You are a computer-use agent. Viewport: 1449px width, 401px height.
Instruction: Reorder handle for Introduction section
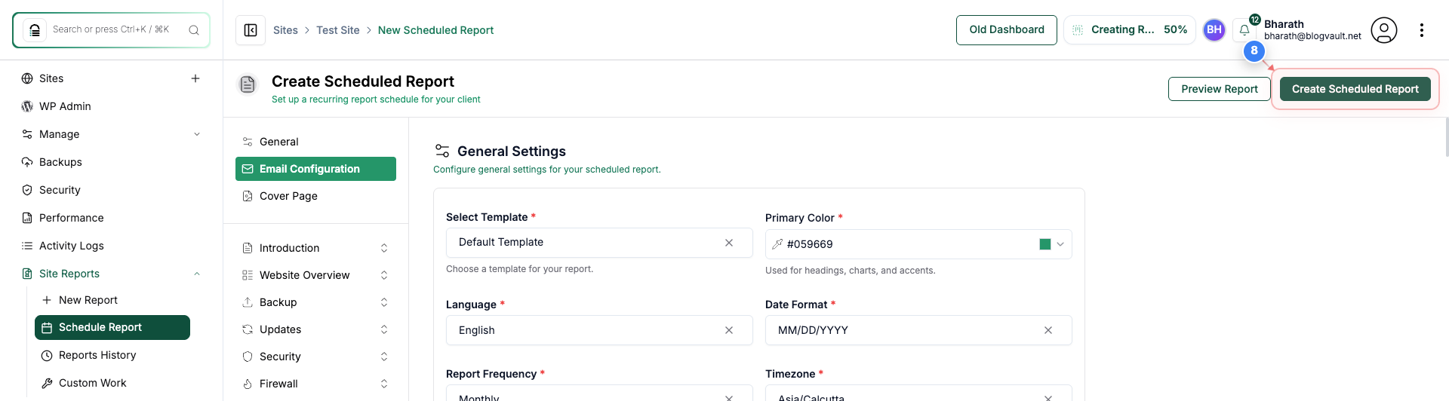[384, 248]
